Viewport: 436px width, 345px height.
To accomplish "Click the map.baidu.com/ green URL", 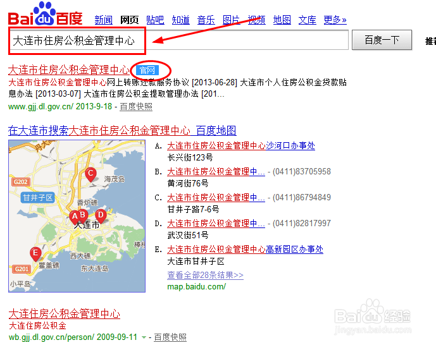I will [x=197, y=286].
